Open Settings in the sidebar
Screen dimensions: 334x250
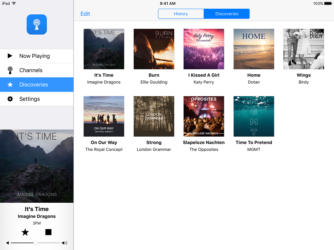37,99
